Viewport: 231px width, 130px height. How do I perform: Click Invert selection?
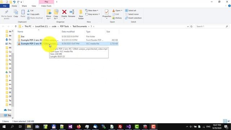133,18
